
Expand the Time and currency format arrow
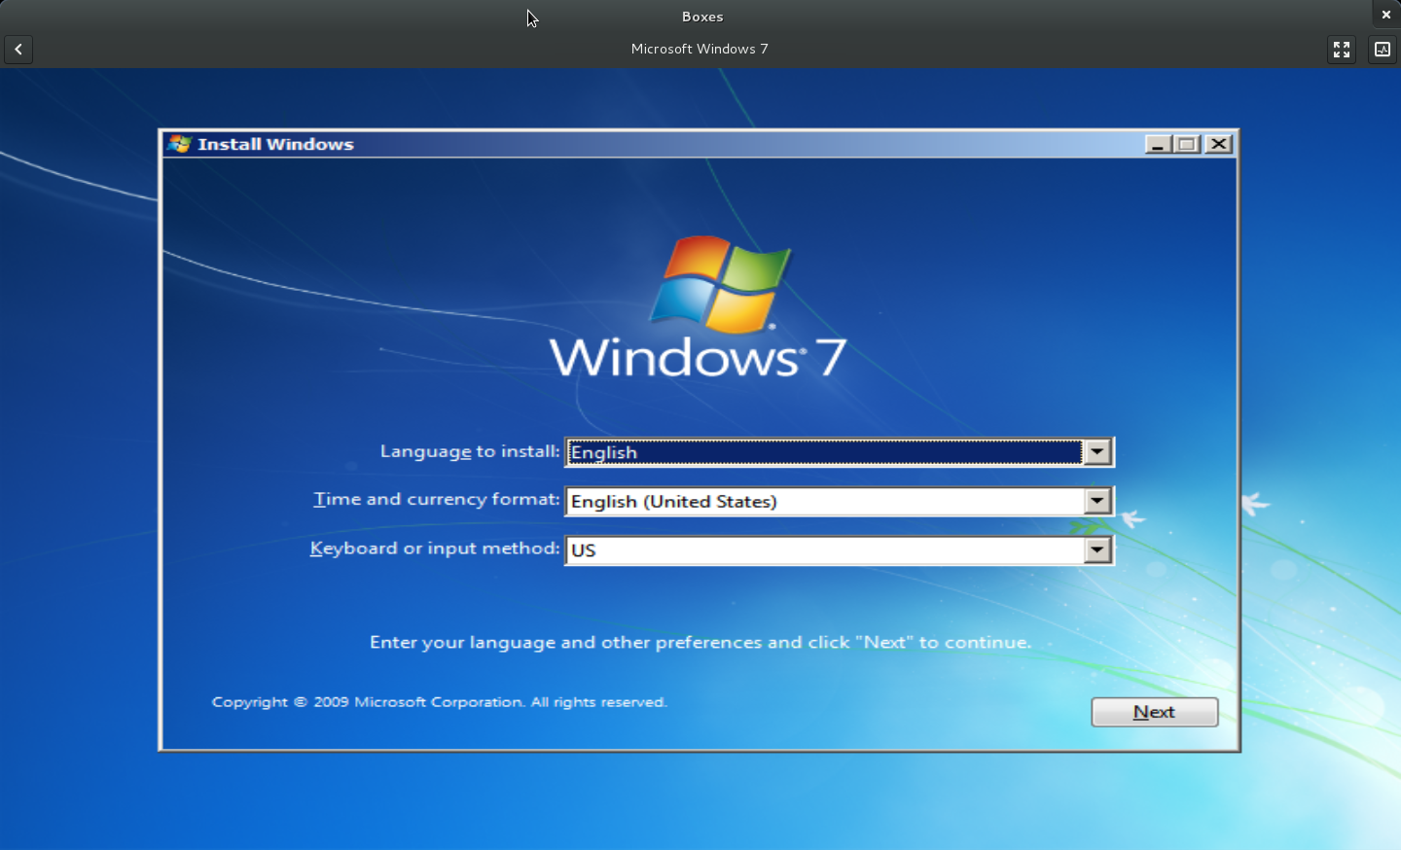1097,501
